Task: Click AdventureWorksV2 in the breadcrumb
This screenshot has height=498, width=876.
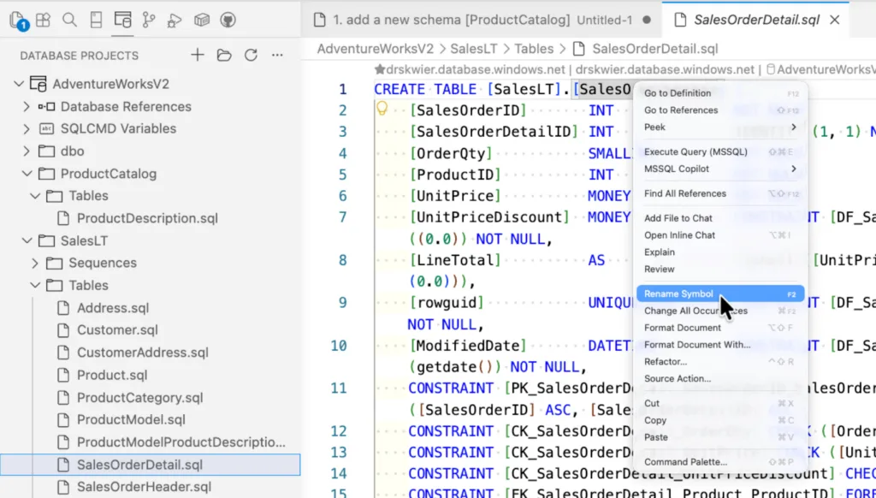Action: click(x=376, y=49)
